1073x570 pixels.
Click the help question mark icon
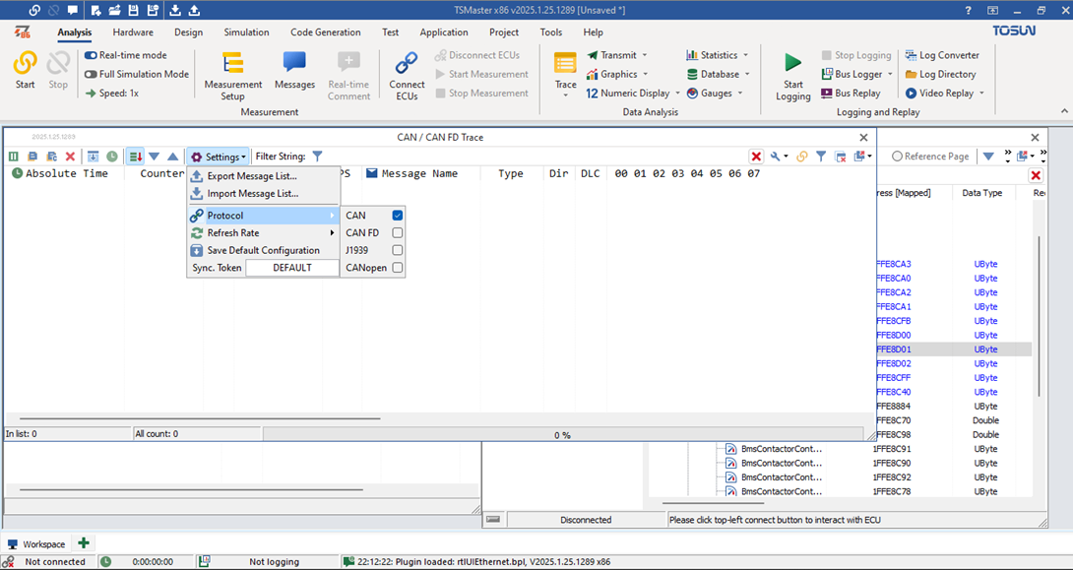click(969, 10)
